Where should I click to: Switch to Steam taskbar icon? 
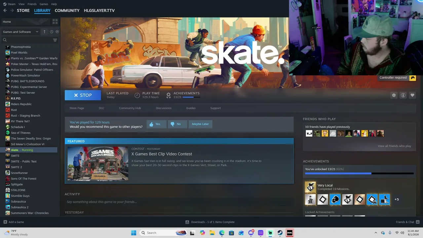(x=280, y=233)
